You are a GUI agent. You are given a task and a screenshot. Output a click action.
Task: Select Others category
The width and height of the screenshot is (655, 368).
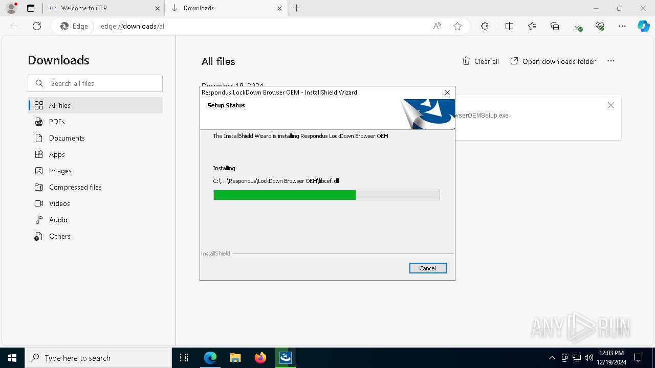[x=95, y=236]
